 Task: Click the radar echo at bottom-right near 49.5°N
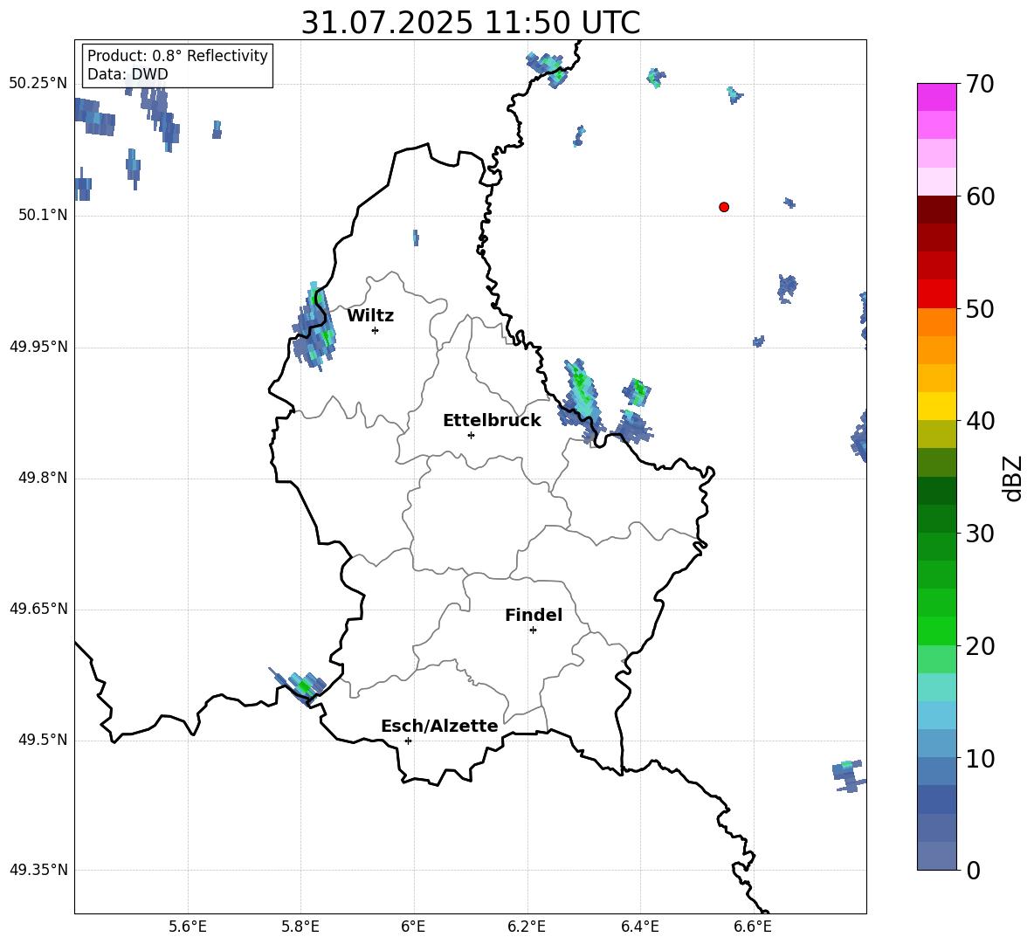coord(849,776)
